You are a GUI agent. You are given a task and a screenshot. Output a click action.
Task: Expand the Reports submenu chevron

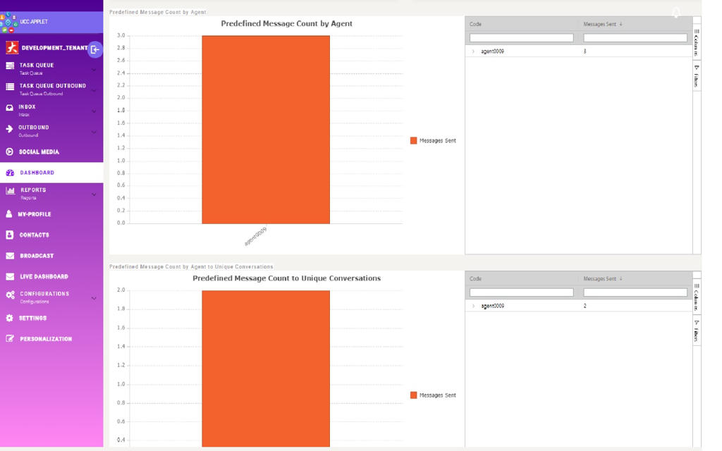pyautogui.click(x=94, y=194)
